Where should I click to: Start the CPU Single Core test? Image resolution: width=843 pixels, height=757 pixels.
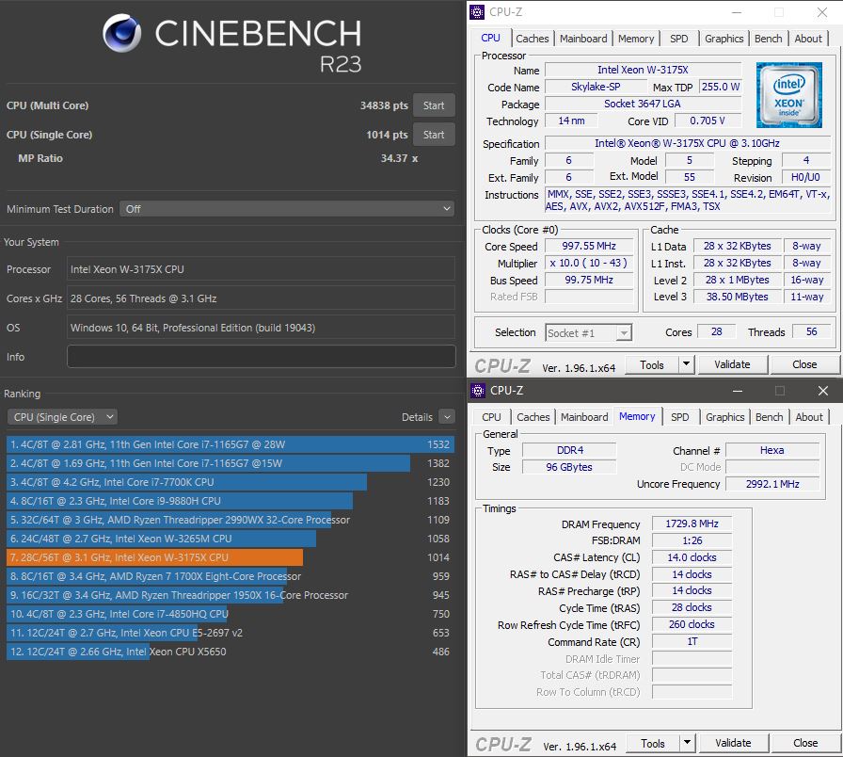[x=434, y=135]
